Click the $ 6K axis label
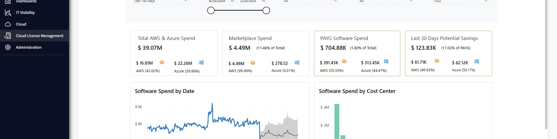The image size is (557, 139). coord(139,107)
